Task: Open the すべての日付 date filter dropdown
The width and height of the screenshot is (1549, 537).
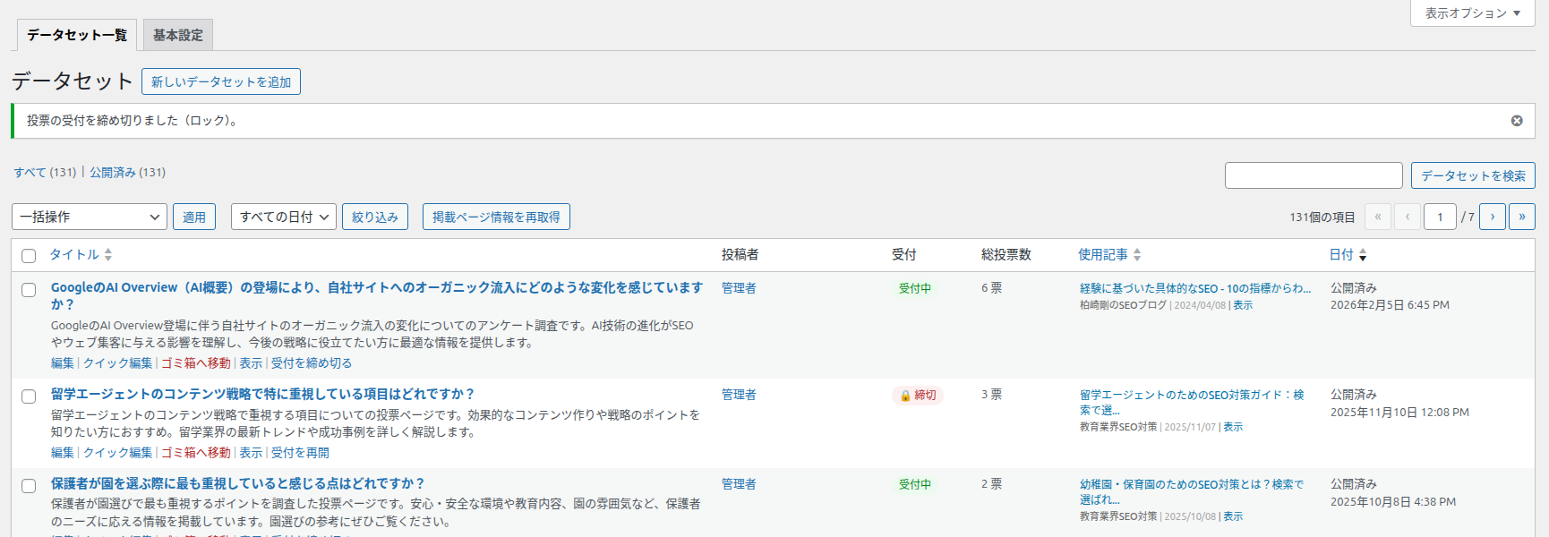Action: [x=284, y=217]
